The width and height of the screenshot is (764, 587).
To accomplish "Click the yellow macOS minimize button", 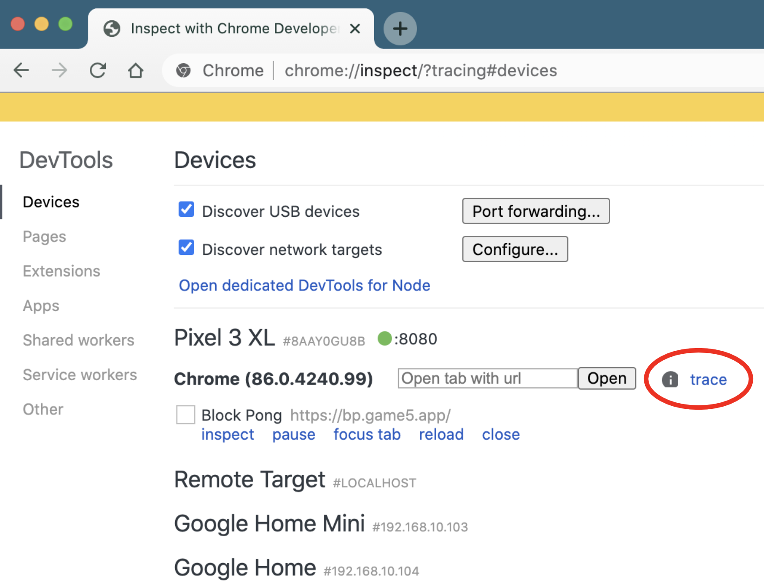I will click(42, 24).
